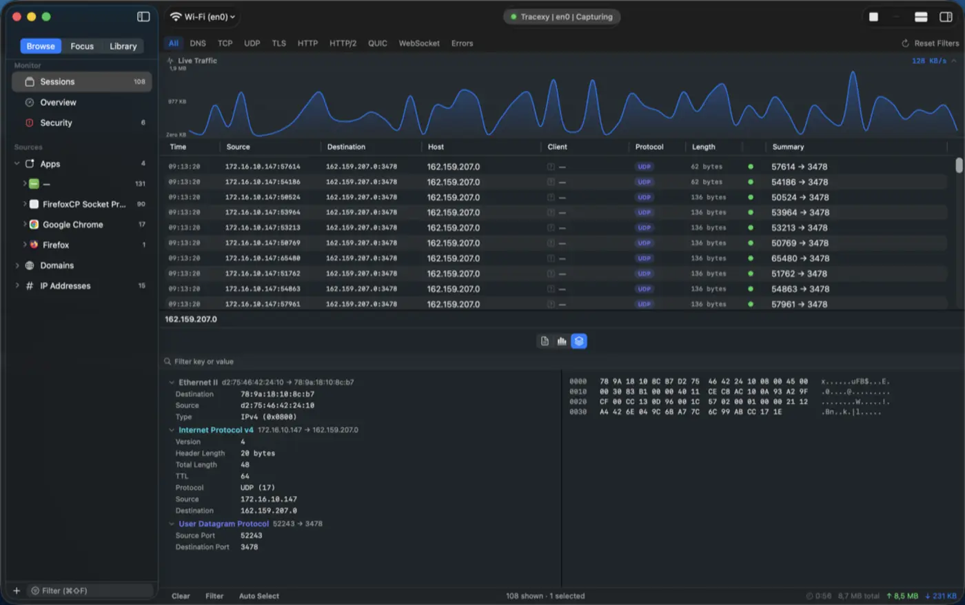This screenshot has width=965, height=605.
Task: Select the TCP filter tab
Action: click(x=225, y=43)
